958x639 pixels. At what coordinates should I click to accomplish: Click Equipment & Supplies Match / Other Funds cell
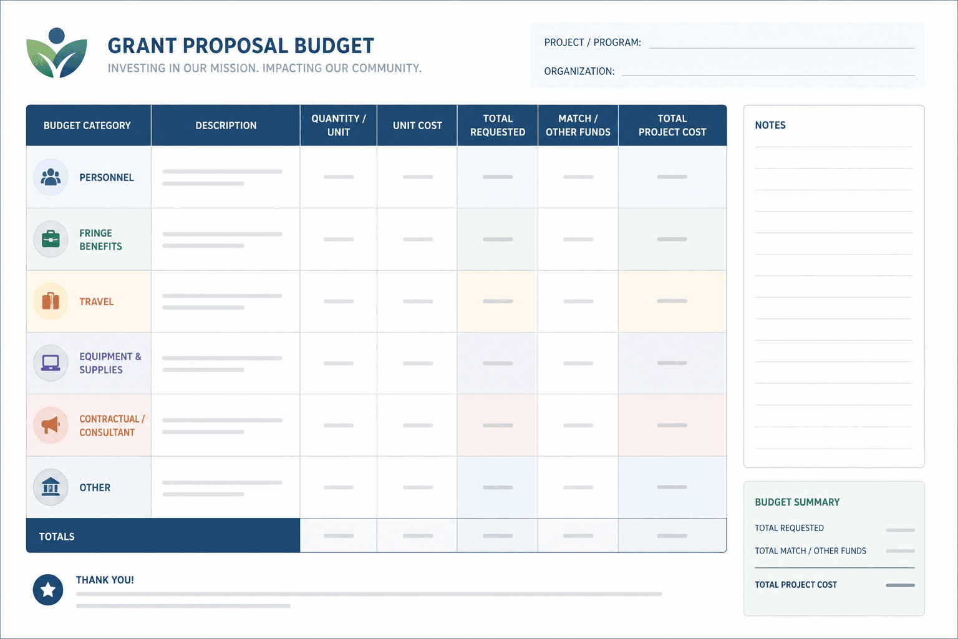tap(578, 363)
